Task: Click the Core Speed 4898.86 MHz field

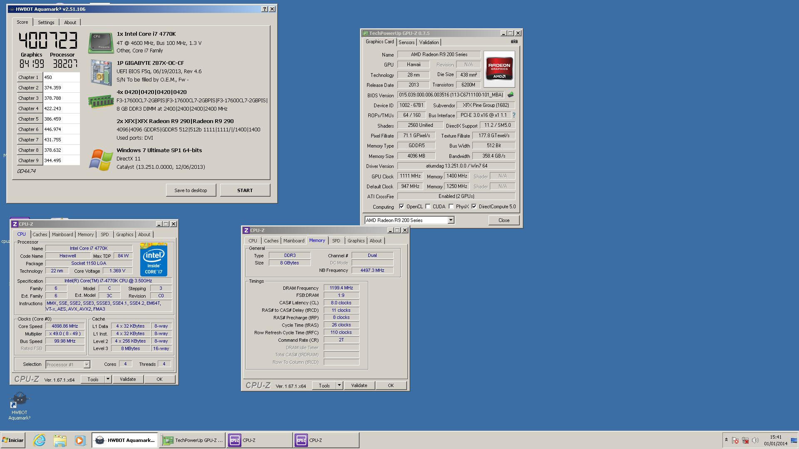Action: pyautogui.click(x=65, y=326)
